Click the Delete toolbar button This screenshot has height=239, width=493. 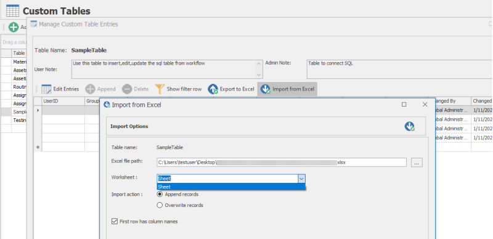click(x=136, y=89)
